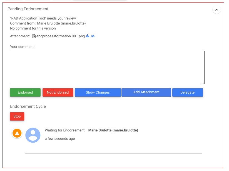Click the Endorsement Cycle heading
The width and height of the screenshot is (229, 171).
[28, 106]
